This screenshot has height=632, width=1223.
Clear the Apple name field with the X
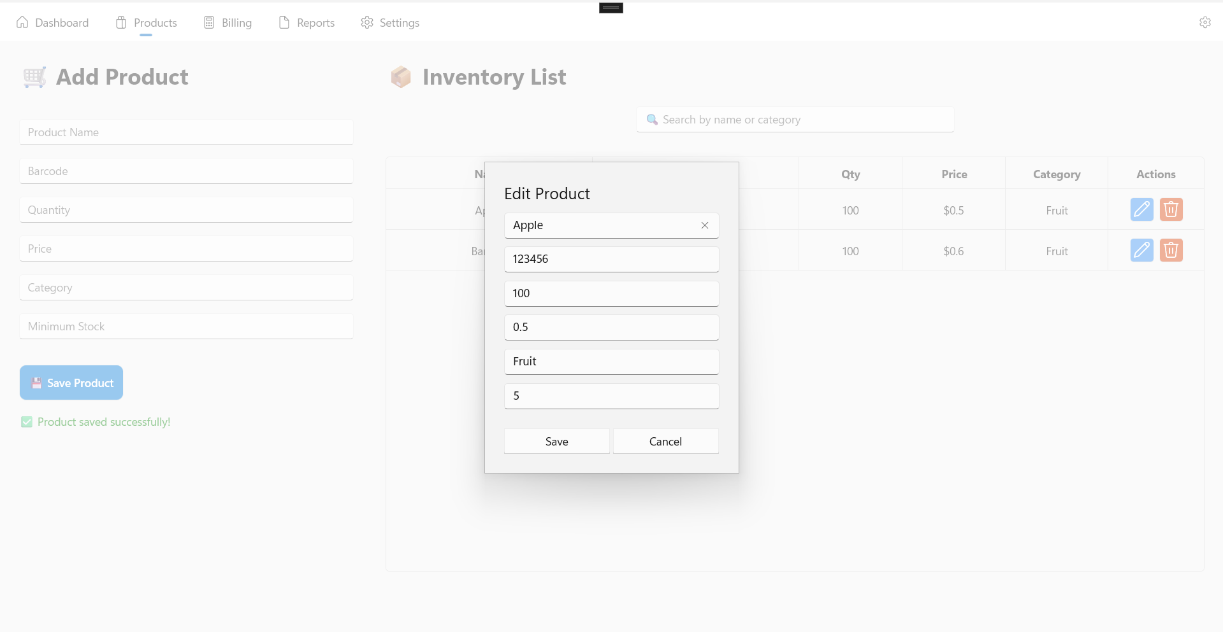point(705,225)
